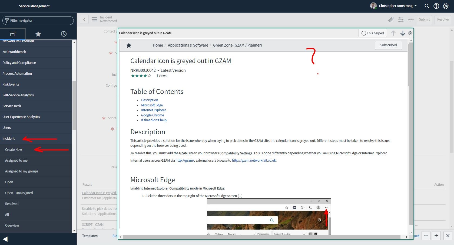The image size is (454, 245).
Task: Open Create New under Incident
Action: point(13,149)
